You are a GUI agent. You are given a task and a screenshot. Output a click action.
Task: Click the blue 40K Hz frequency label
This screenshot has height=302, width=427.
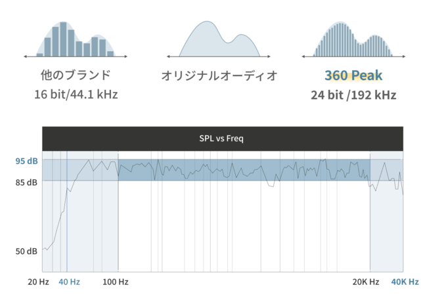(405, 282)
